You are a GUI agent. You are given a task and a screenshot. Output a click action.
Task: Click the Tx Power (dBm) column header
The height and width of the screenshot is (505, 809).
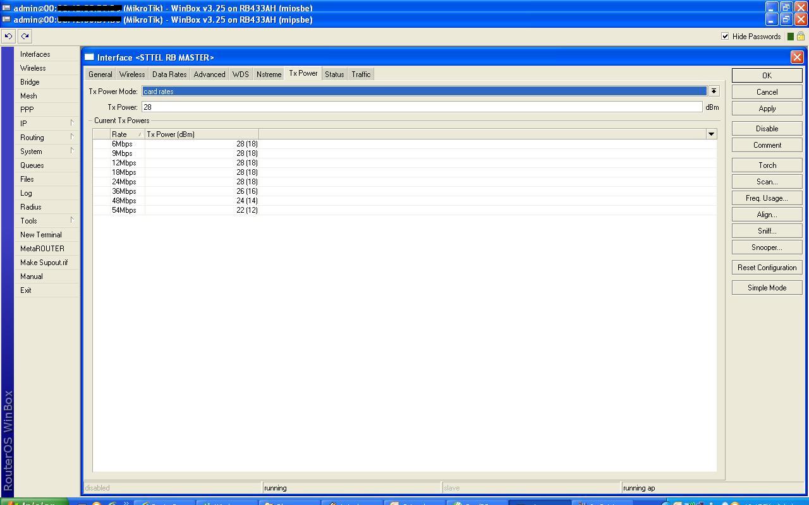tap(202, 134)
